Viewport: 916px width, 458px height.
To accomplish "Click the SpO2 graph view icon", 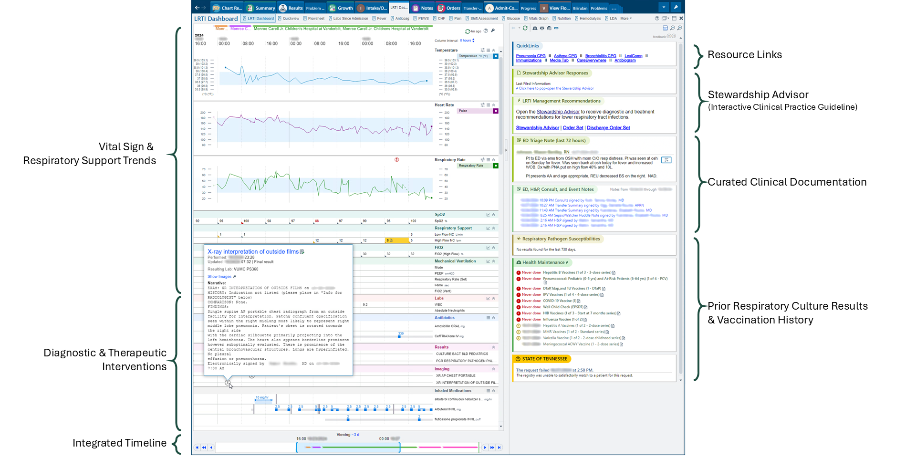I will point(488,215).
